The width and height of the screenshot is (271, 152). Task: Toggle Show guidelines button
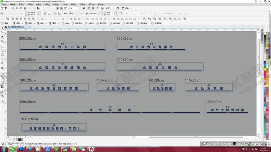pyautogui.click(x=97, y=8)
